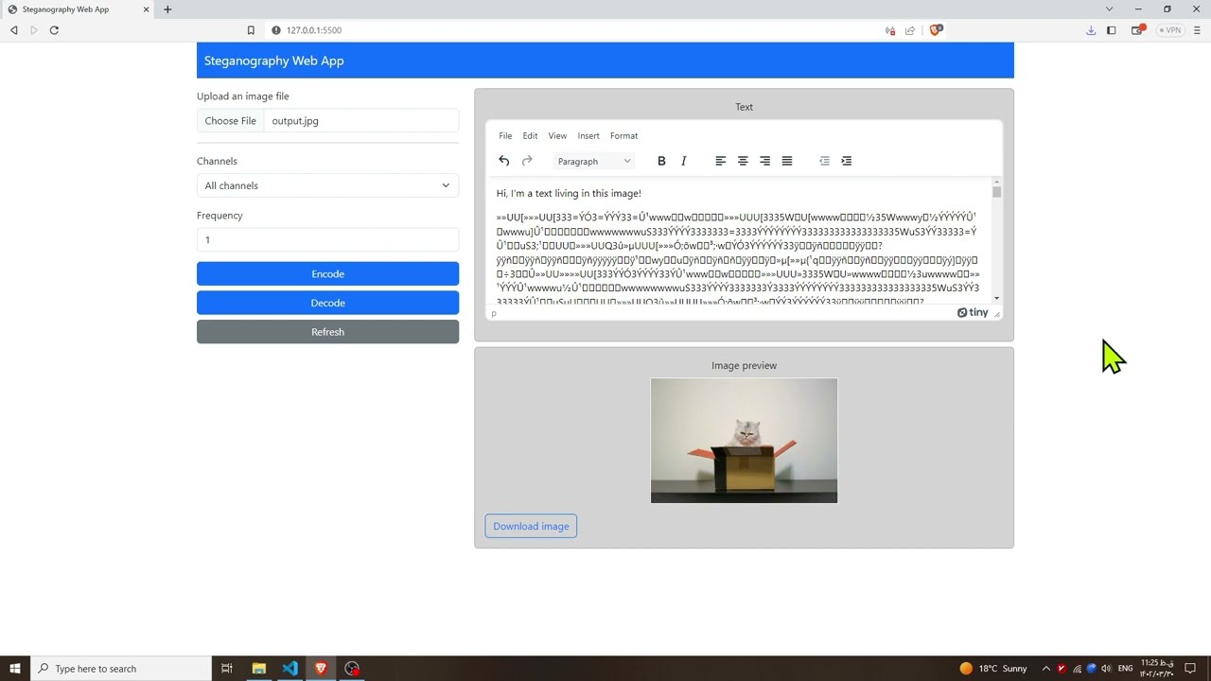Open the File menu in the editor
The image size is (1211, 681).
coord(505,135)
